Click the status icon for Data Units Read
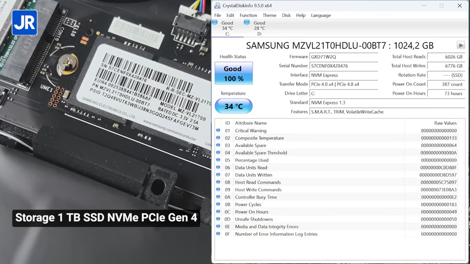 pos(218,167)
